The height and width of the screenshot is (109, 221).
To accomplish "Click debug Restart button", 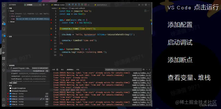I will click(x=82, y=5).
